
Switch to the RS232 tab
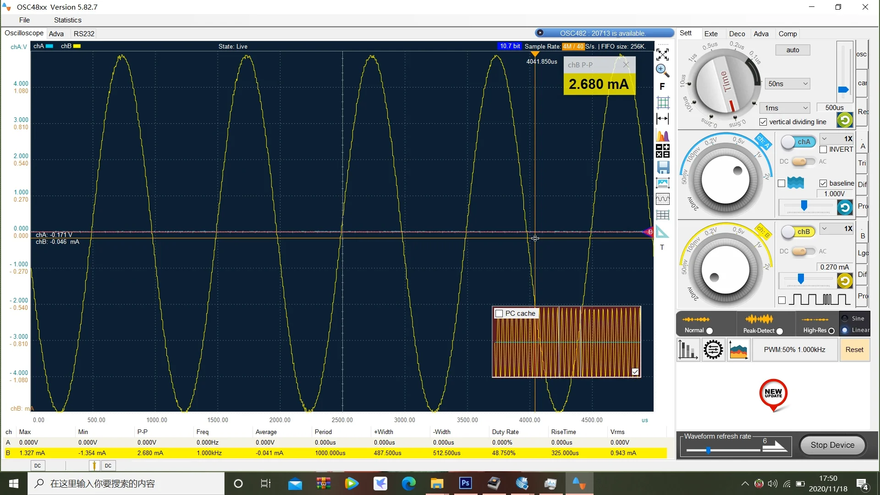click(84, 34)
